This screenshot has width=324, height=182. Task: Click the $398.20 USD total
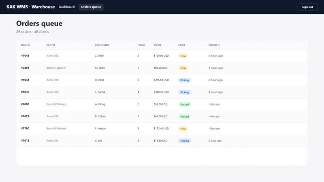click(161, 92)
